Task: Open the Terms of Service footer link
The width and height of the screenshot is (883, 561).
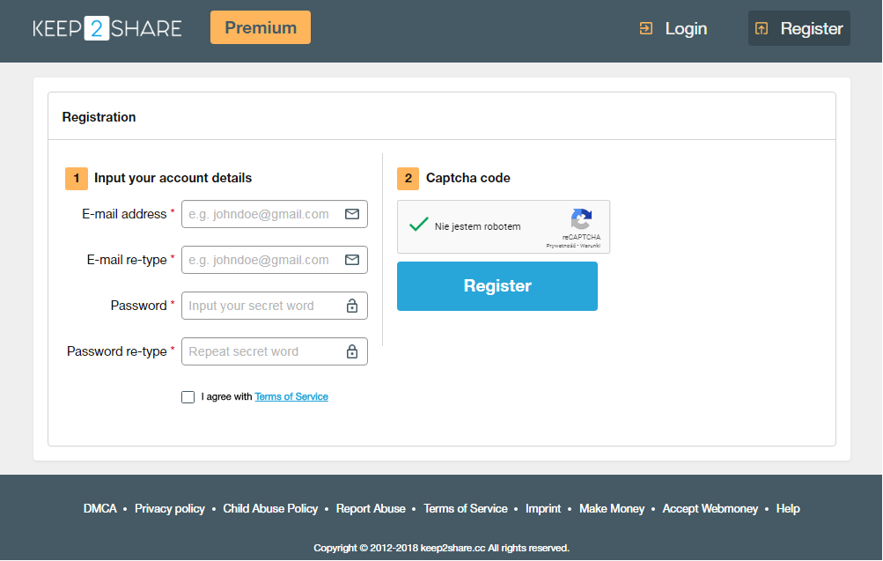Action: 465,509
